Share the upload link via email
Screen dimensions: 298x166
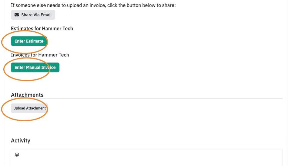point(33,15)
